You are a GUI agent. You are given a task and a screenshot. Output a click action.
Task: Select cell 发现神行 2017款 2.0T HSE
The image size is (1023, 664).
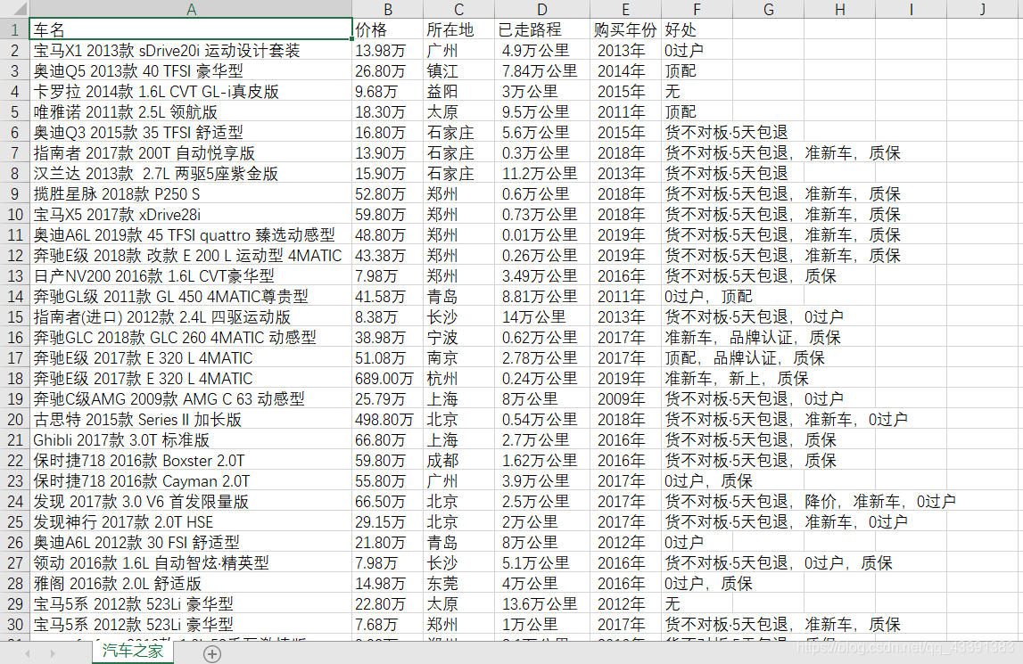(191, 521)
